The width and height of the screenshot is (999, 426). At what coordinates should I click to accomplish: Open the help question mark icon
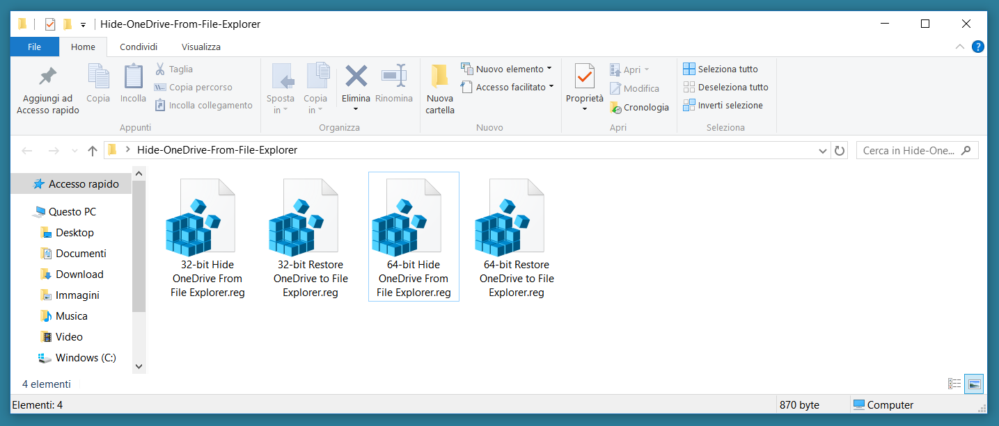pos(977,47)
